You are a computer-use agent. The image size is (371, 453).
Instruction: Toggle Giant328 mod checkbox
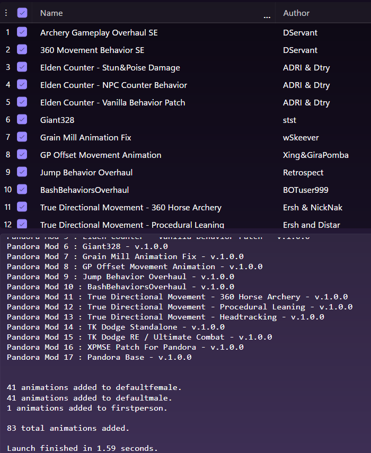click(22, 120)
